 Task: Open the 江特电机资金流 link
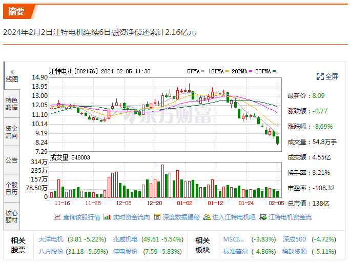tap(290, 217)
